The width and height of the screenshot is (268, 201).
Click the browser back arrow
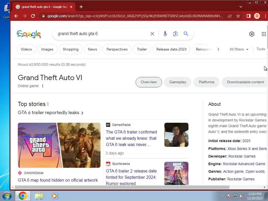click(16, 16)
